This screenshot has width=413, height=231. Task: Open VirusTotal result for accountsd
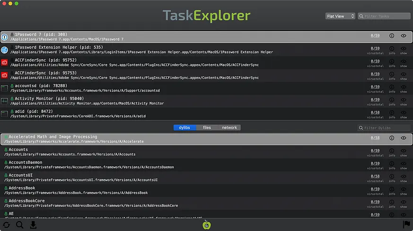[x=375, y=87]
